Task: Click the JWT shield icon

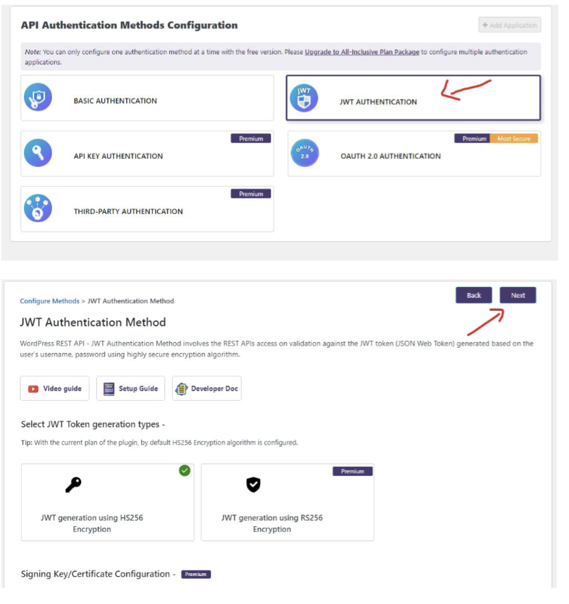Action: pyautogui.click(x=304, y=99)
